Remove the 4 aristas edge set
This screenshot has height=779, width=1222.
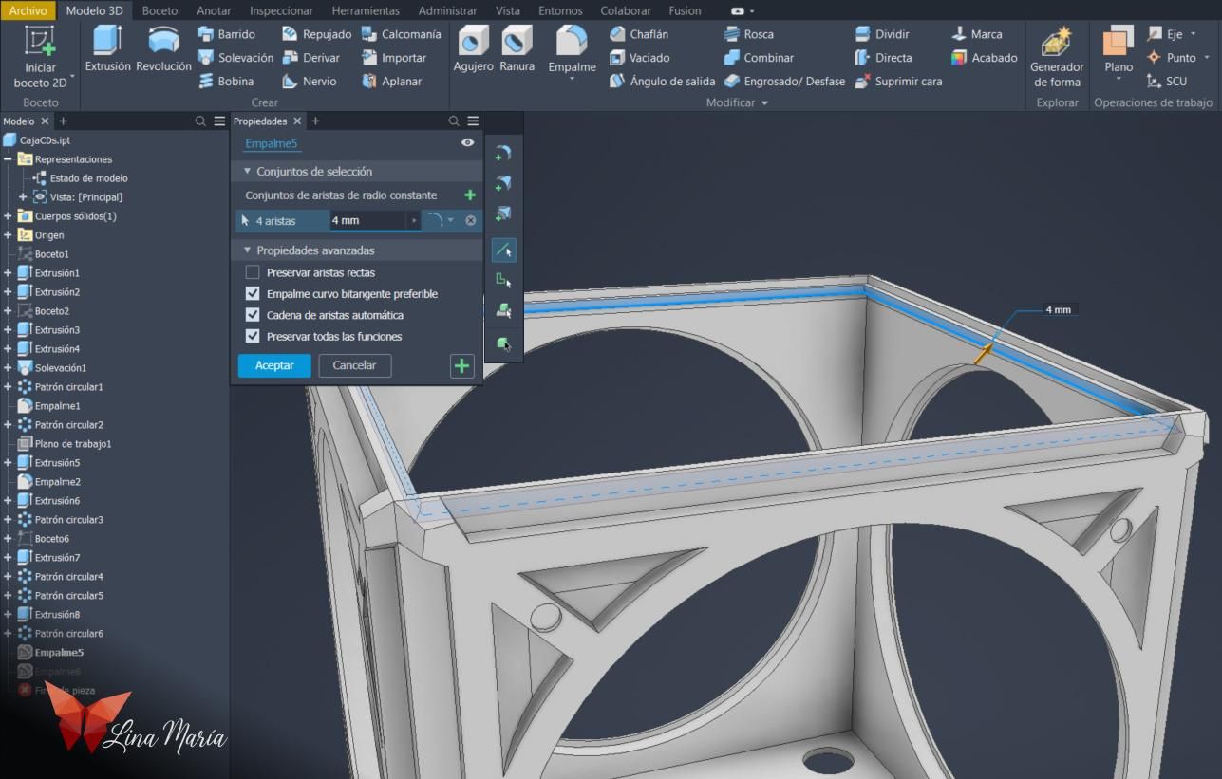coord(471,220)
